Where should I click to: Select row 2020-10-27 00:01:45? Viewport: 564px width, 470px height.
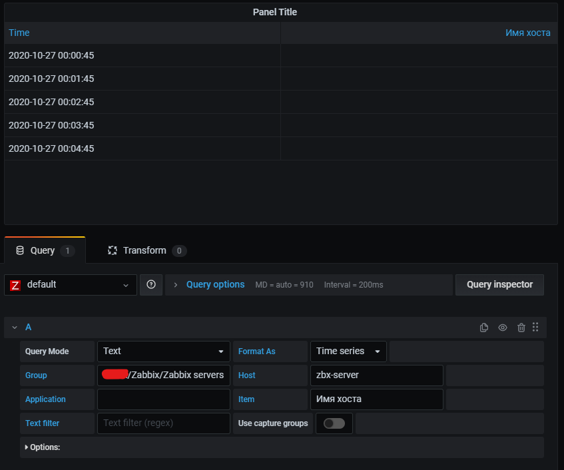pos(281,79)
